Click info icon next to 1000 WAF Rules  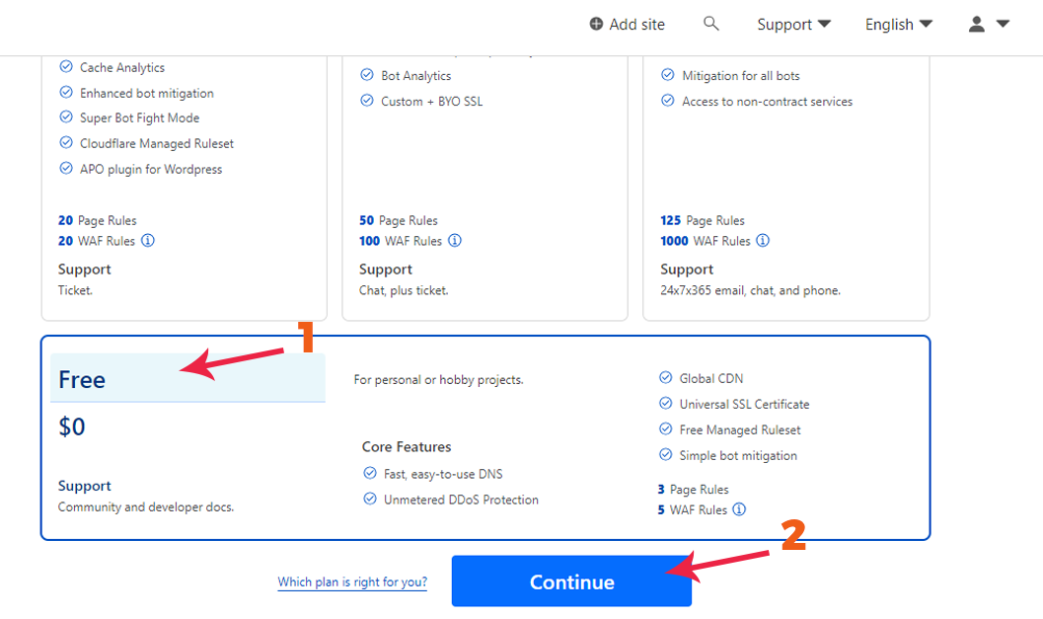(763, 241)
